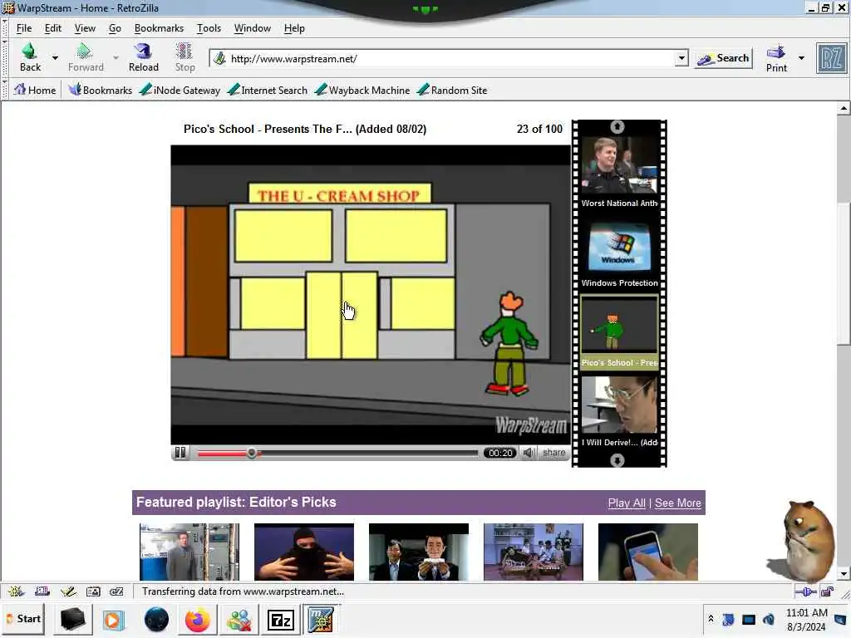
Task: Click the blue globe taskbar icon
Action: [156, 620]
